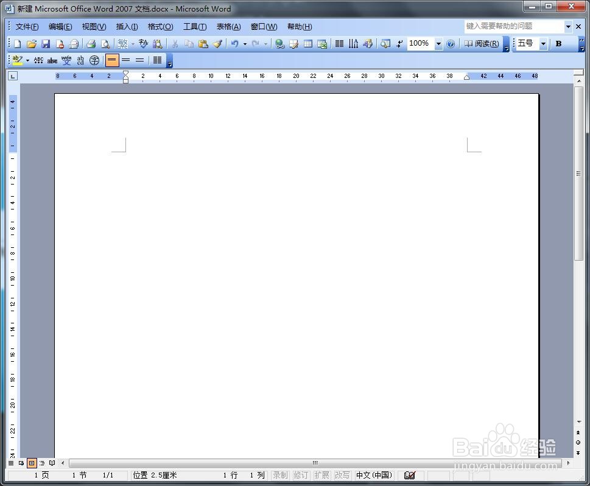Toggle show/hide formatting marks
Screen dimensions: 590x486
point(399,44)
